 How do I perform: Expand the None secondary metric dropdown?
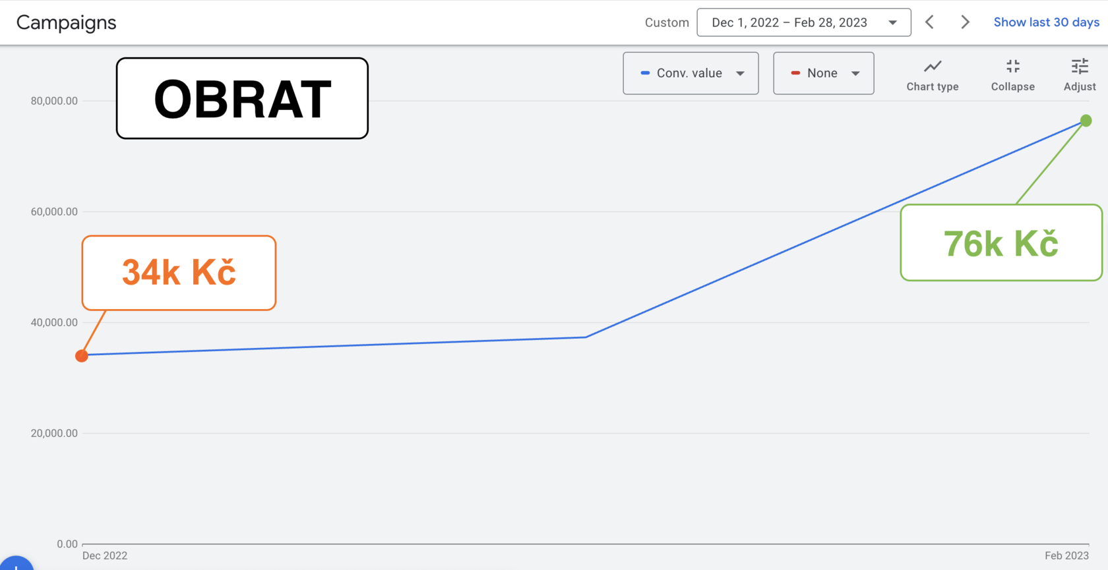(823, 73)
